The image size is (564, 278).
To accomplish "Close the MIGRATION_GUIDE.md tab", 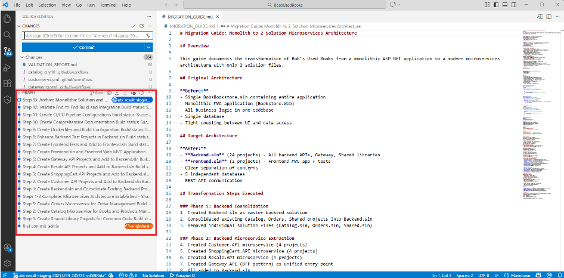I will 218,17.
